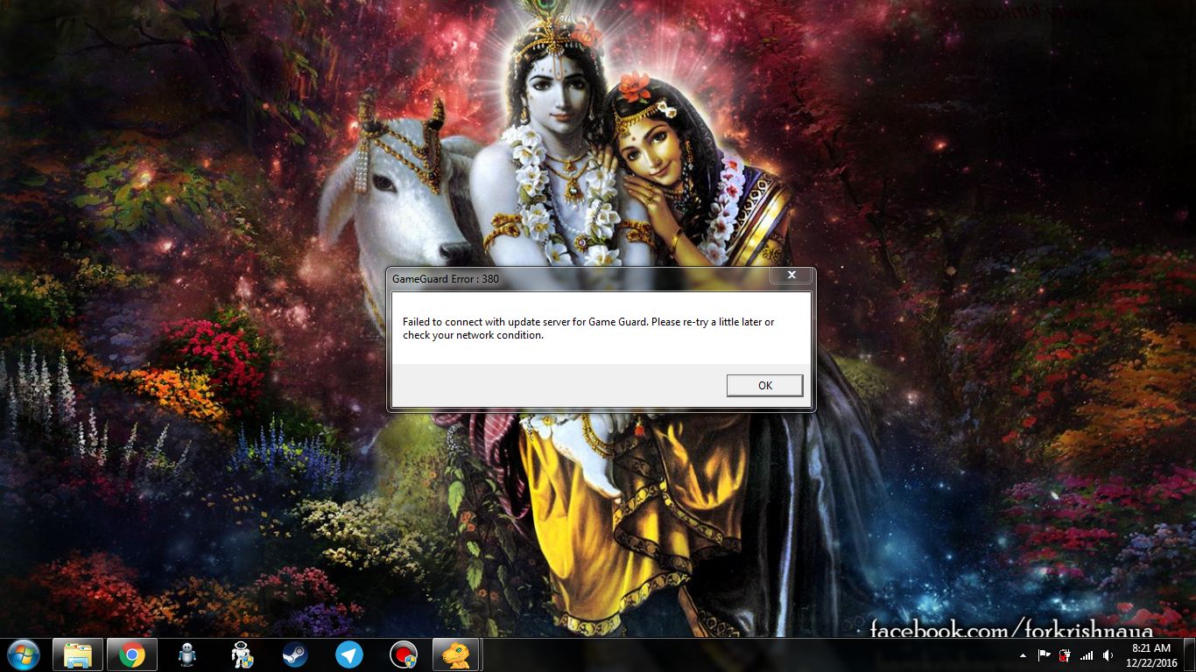The width and height of the screenshot is (1196, 672).
Task: Open network signal tray icon
Action: tap(1087, 655)
